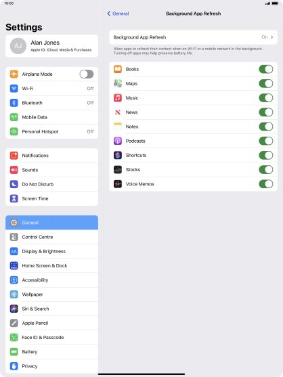Tap the Bluetooth icon in sidebar

[x=14, y=103]
